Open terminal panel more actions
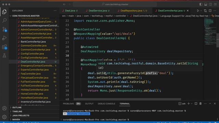Screen dimensions: 219x123 (x=205, y=104)
